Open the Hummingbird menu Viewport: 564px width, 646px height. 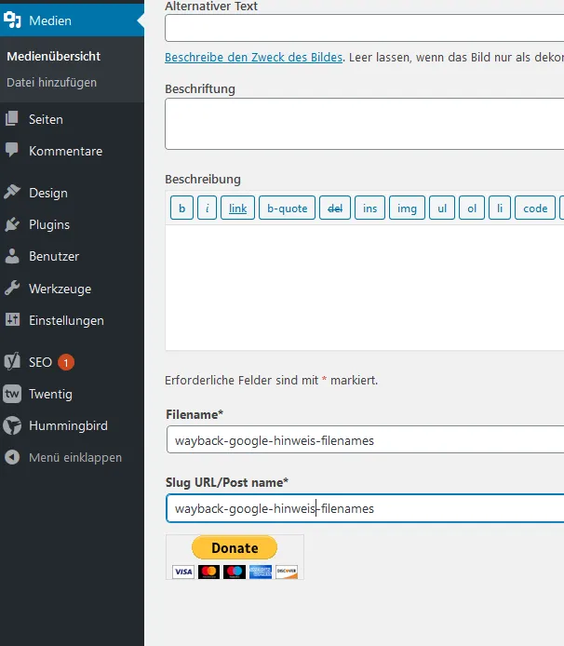pyautogui.click(x=72, y=425)
